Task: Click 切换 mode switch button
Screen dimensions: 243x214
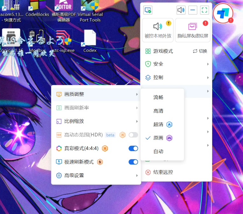Action: [x=200, y=51]
